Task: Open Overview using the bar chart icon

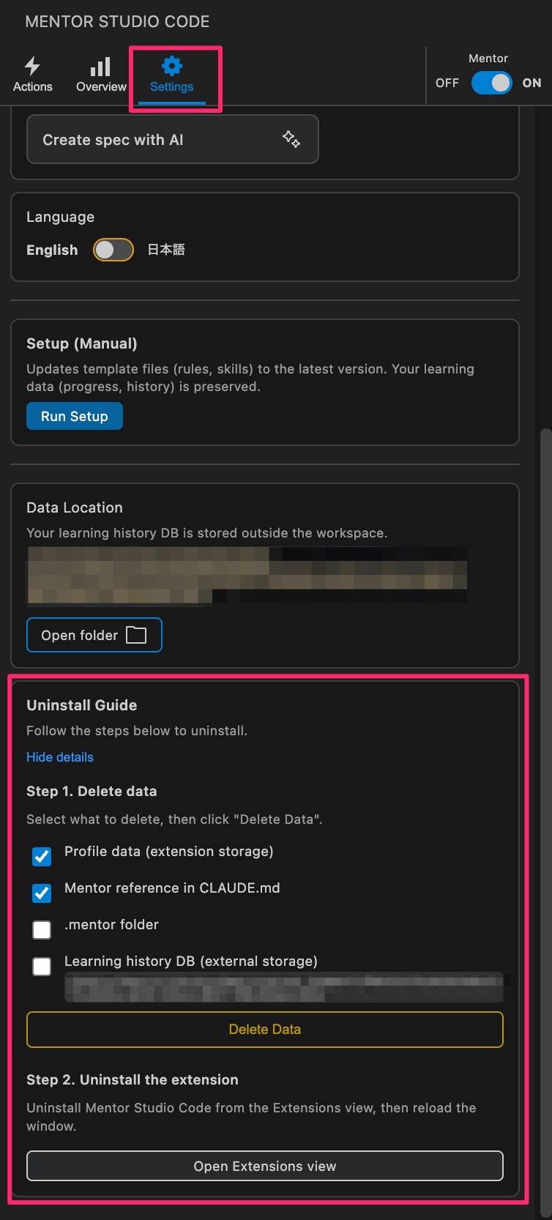Action: (x=100, y=66)
